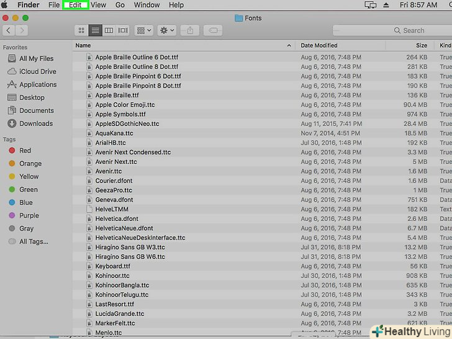Click the Share toolbar button
Image resolution: width=452 pixels, height=339 pixels.
(190, 30)
